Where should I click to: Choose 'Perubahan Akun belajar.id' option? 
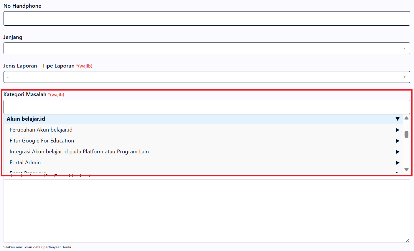click(x=41, y=130)
